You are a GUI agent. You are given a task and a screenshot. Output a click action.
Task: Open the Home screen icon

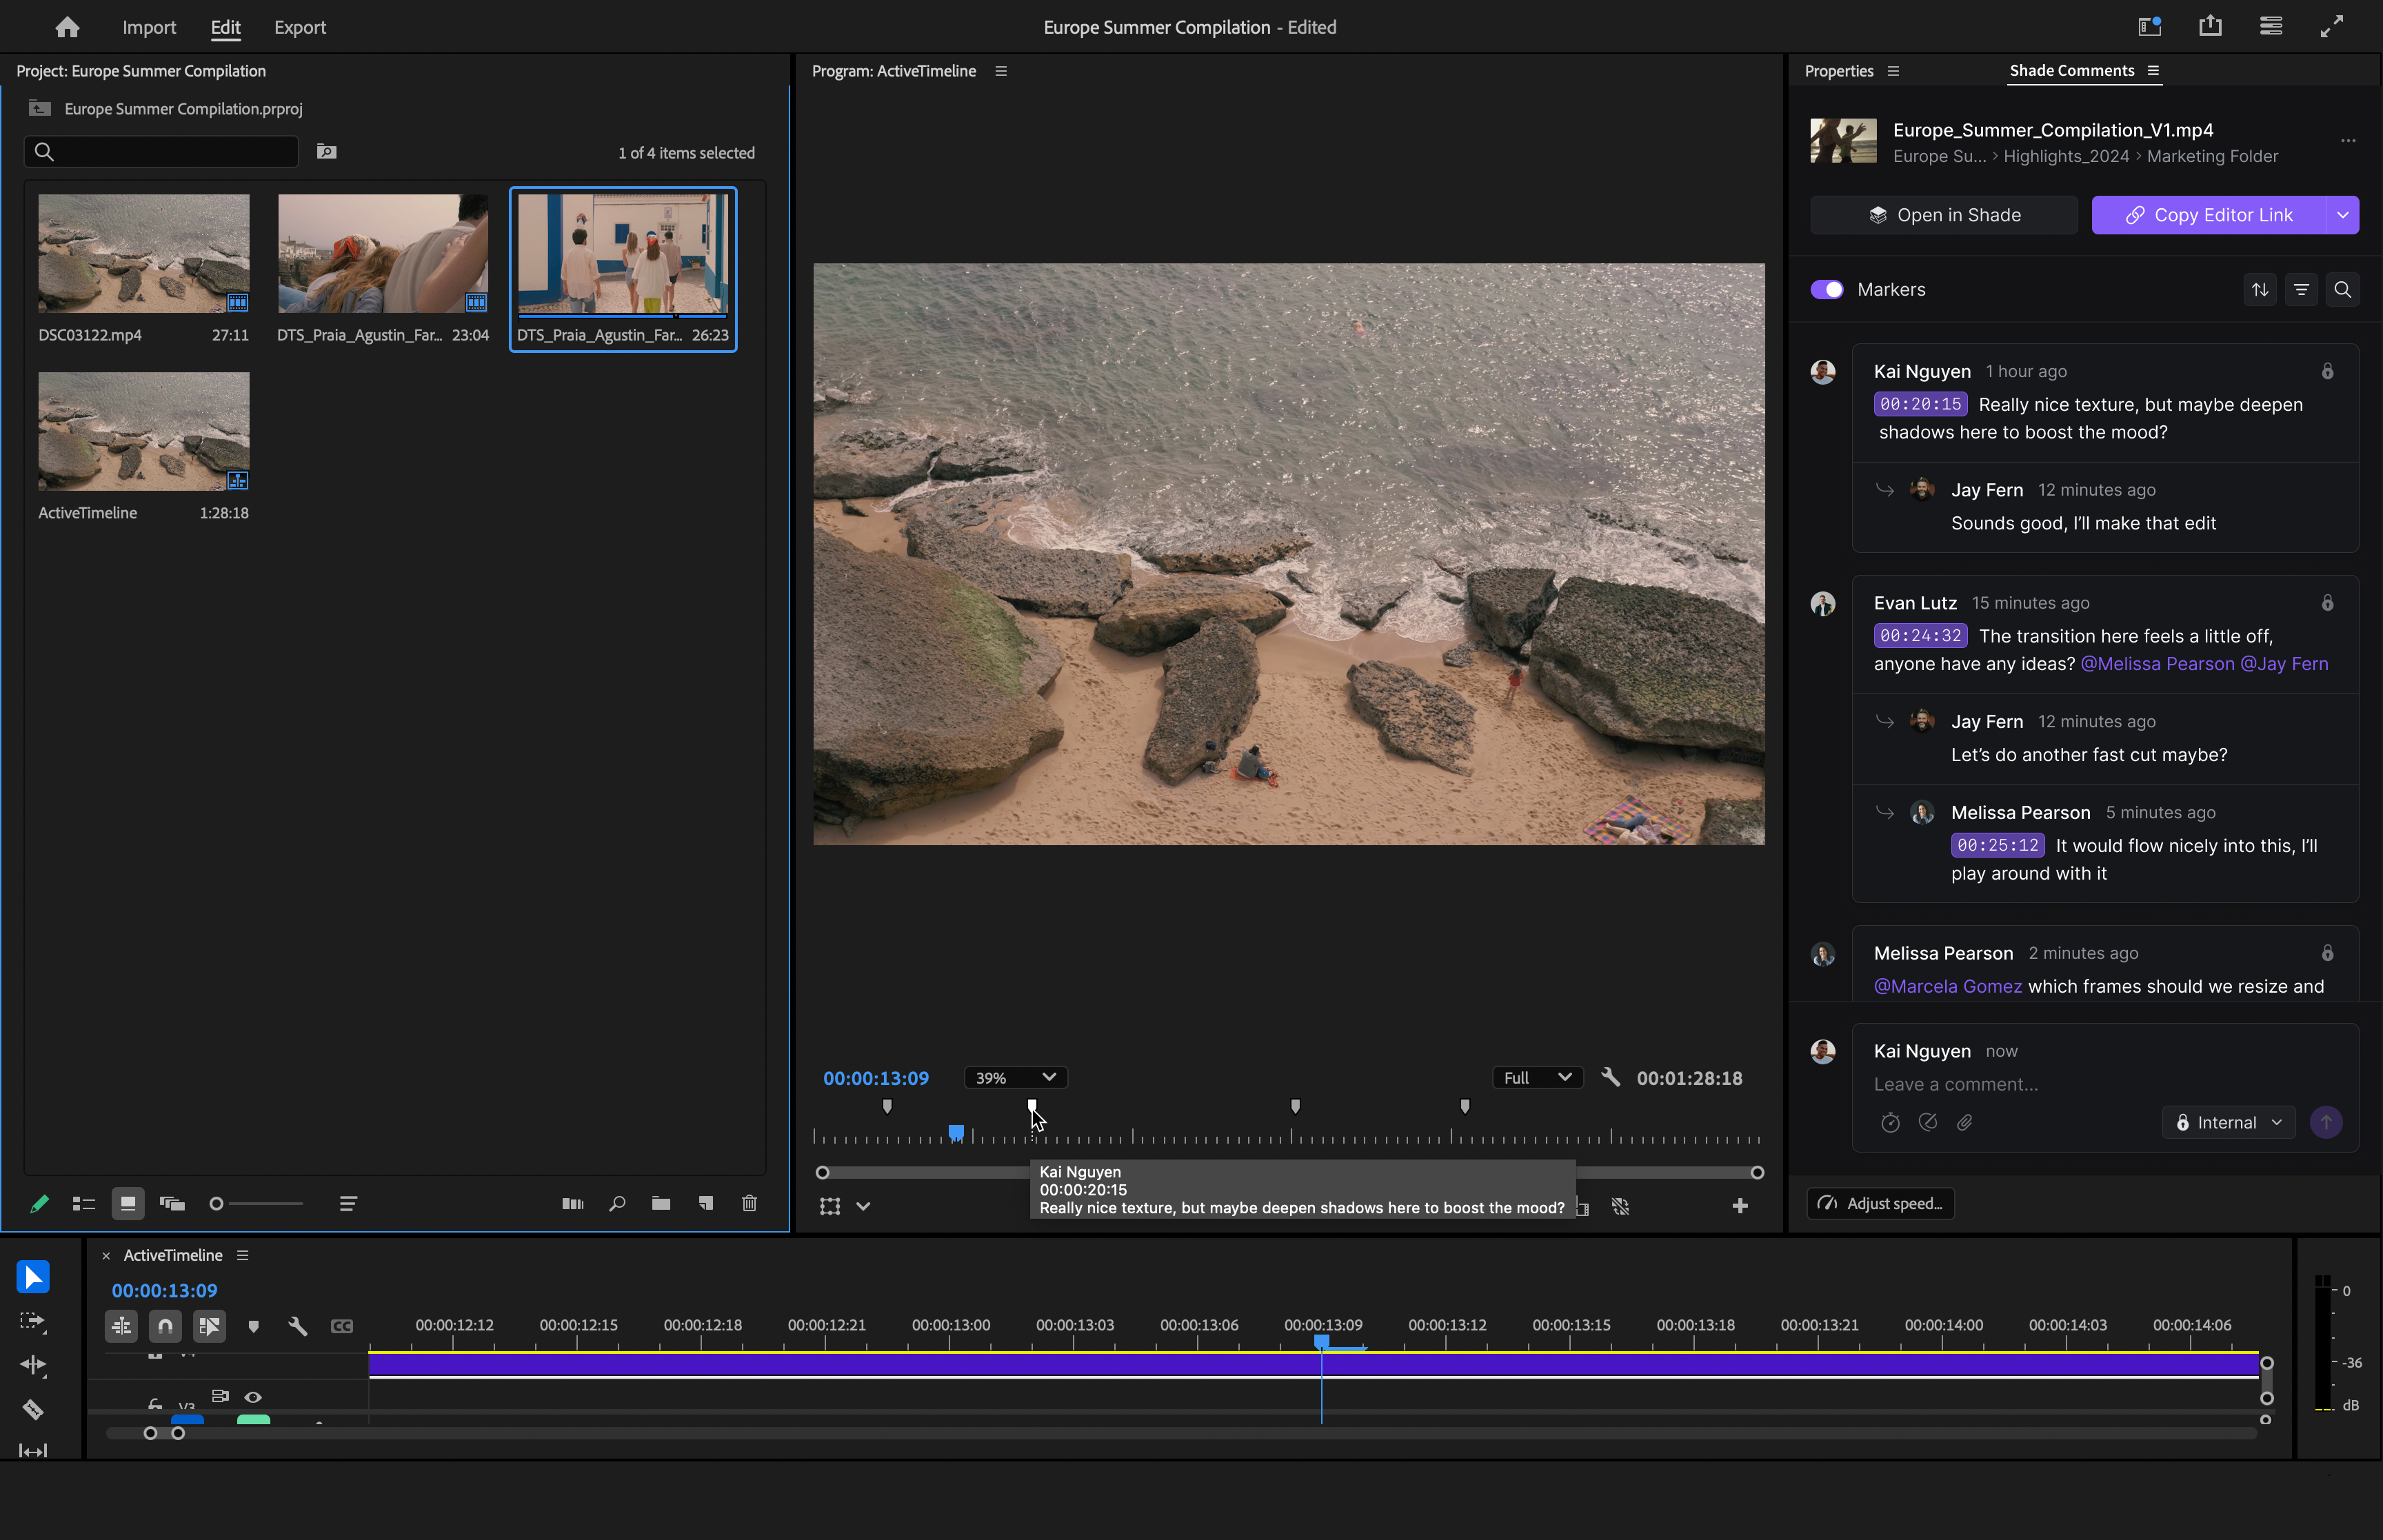click(67, 27)
